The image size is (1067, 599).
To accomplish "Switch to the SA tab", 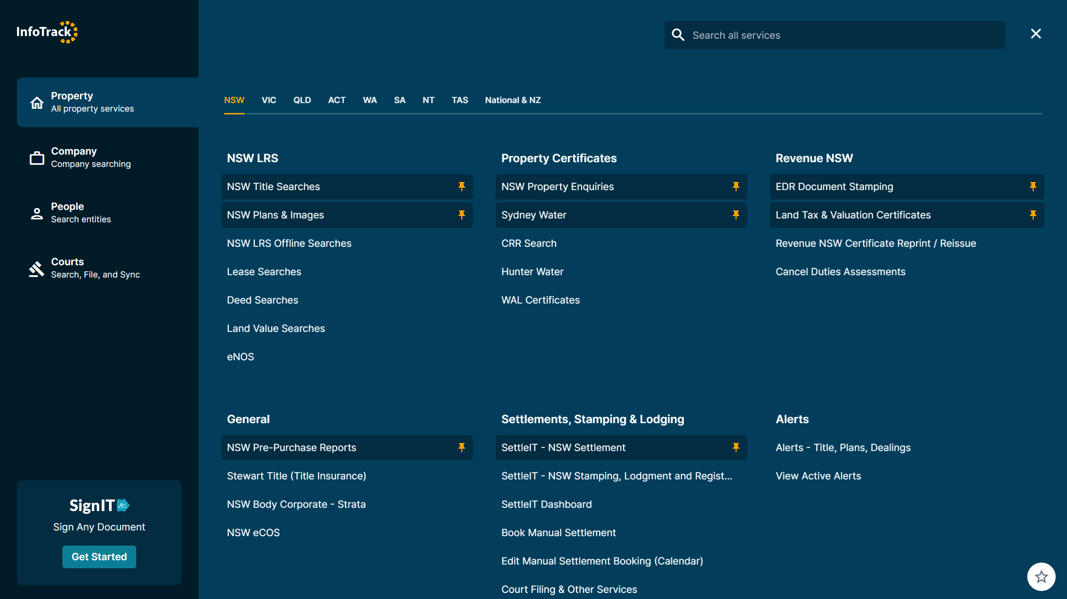I will coord(400,100).
